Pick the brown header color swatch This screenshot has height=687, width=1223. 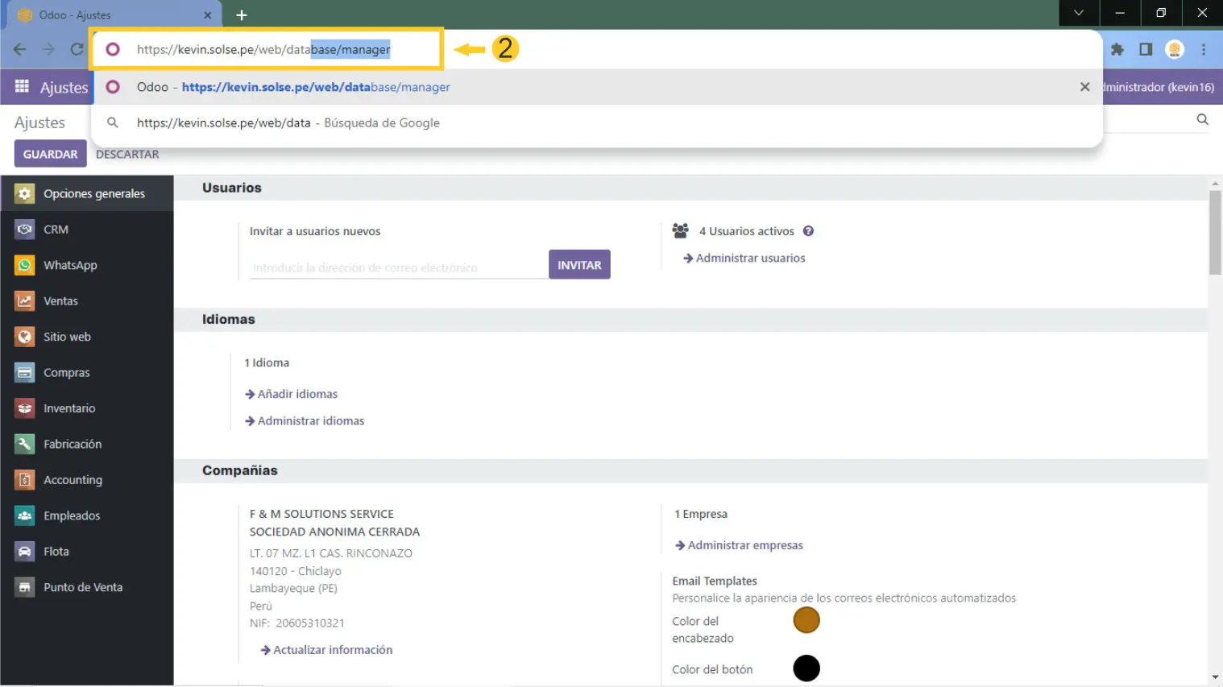pos(806,620)
